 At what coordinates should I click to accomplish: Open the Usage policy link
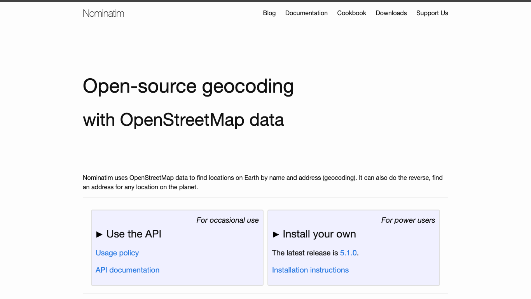coord(117,253)
